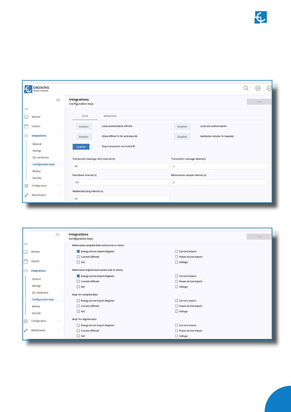Check Energy.Active.Import.Register under Stop Txn aligned data
Screen dimensions: 291x412
click(78, 325)
